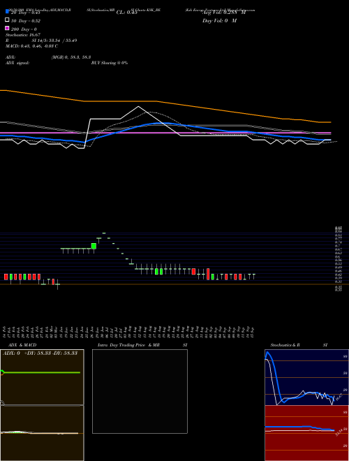Click the 'Day Vol: 0 M' text
Viewport: 349px width, 461px height.
219,21
